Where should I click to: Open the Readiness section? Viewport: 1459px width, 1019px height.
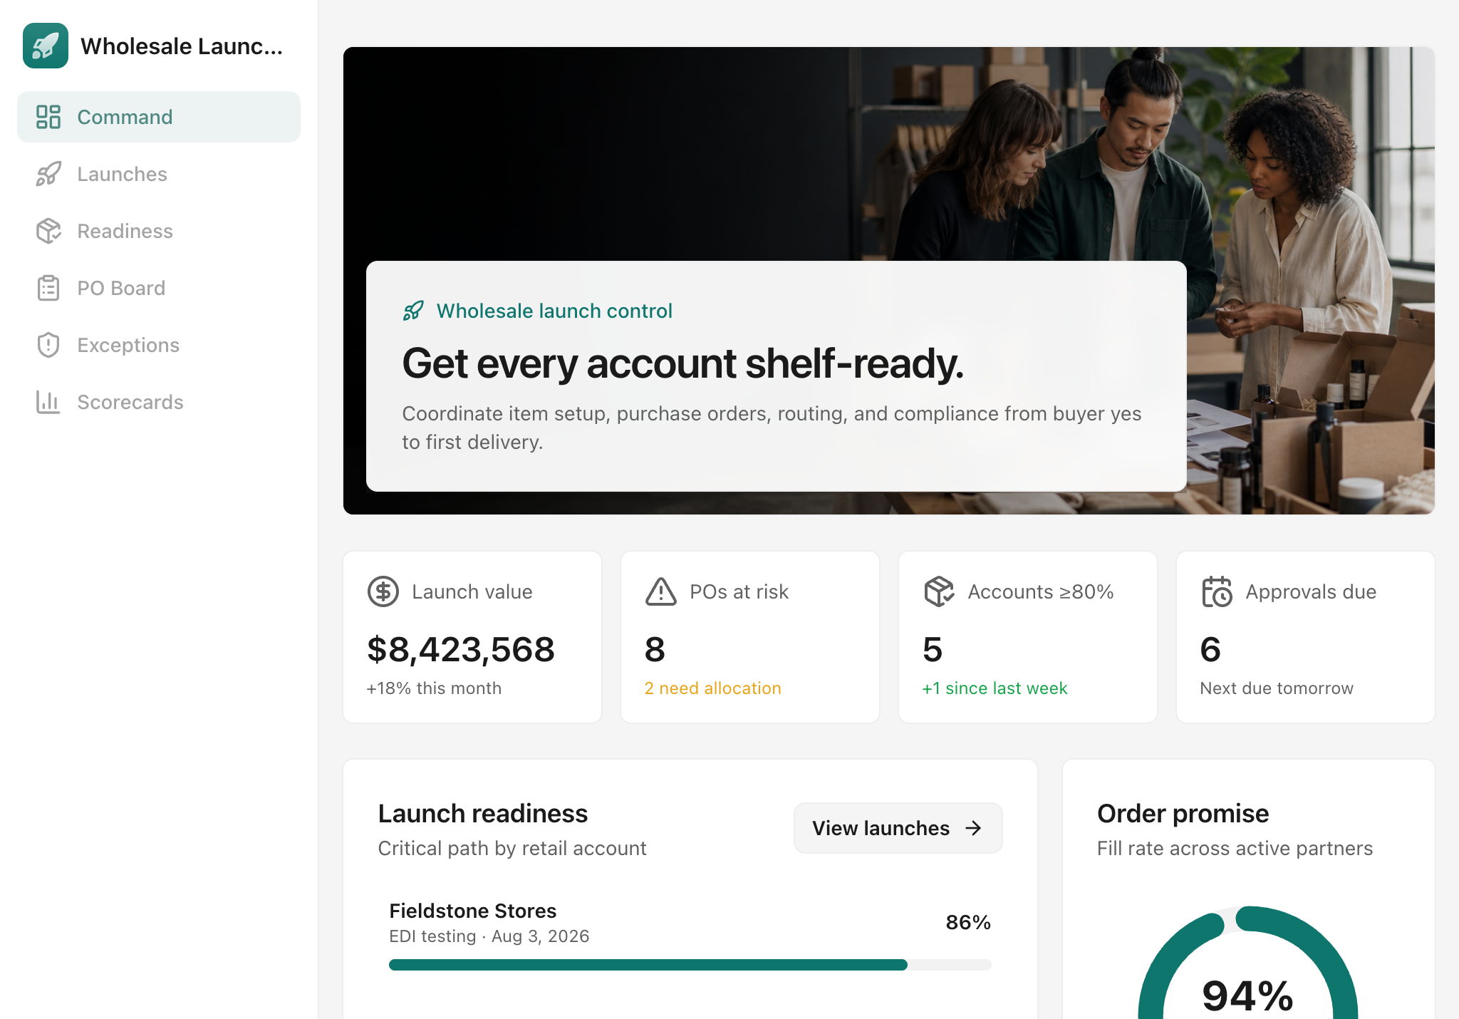(159, 231)
